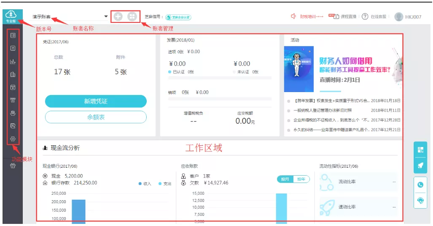Open the account set grid management icon

pyautogui.click(x=132, y=16)
